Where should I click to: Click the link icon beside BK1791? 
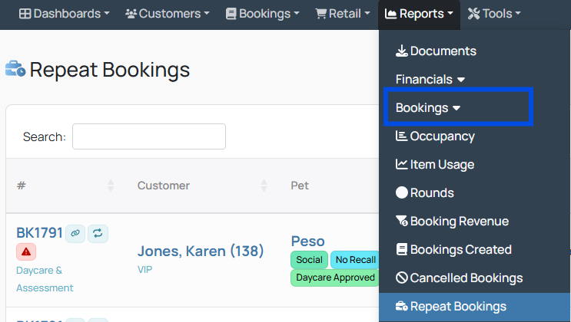click(x=75, y=233)
